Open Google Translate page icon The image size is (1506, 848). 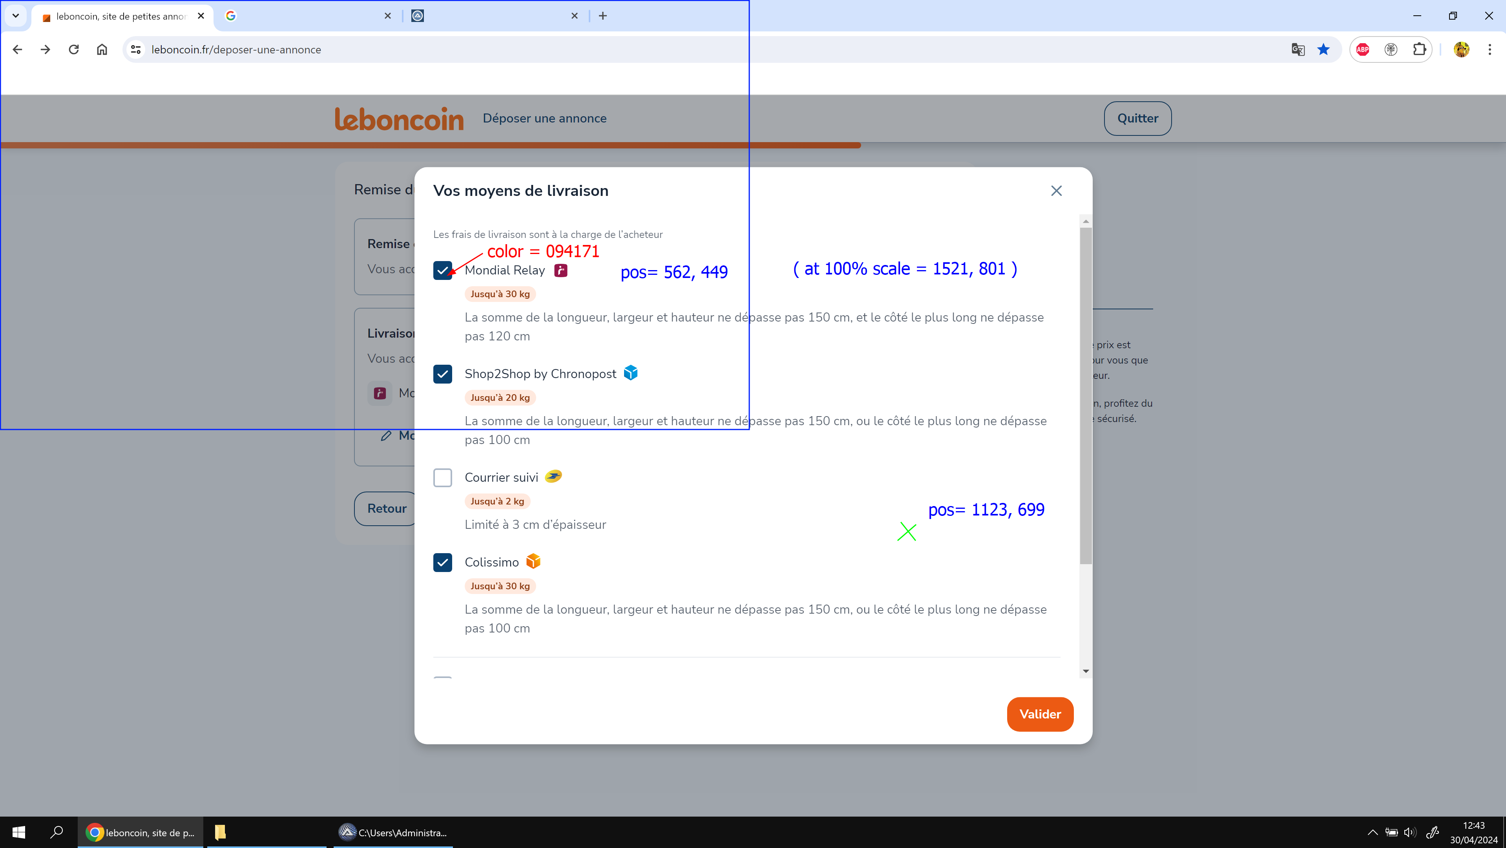[x=1297, y=50]
